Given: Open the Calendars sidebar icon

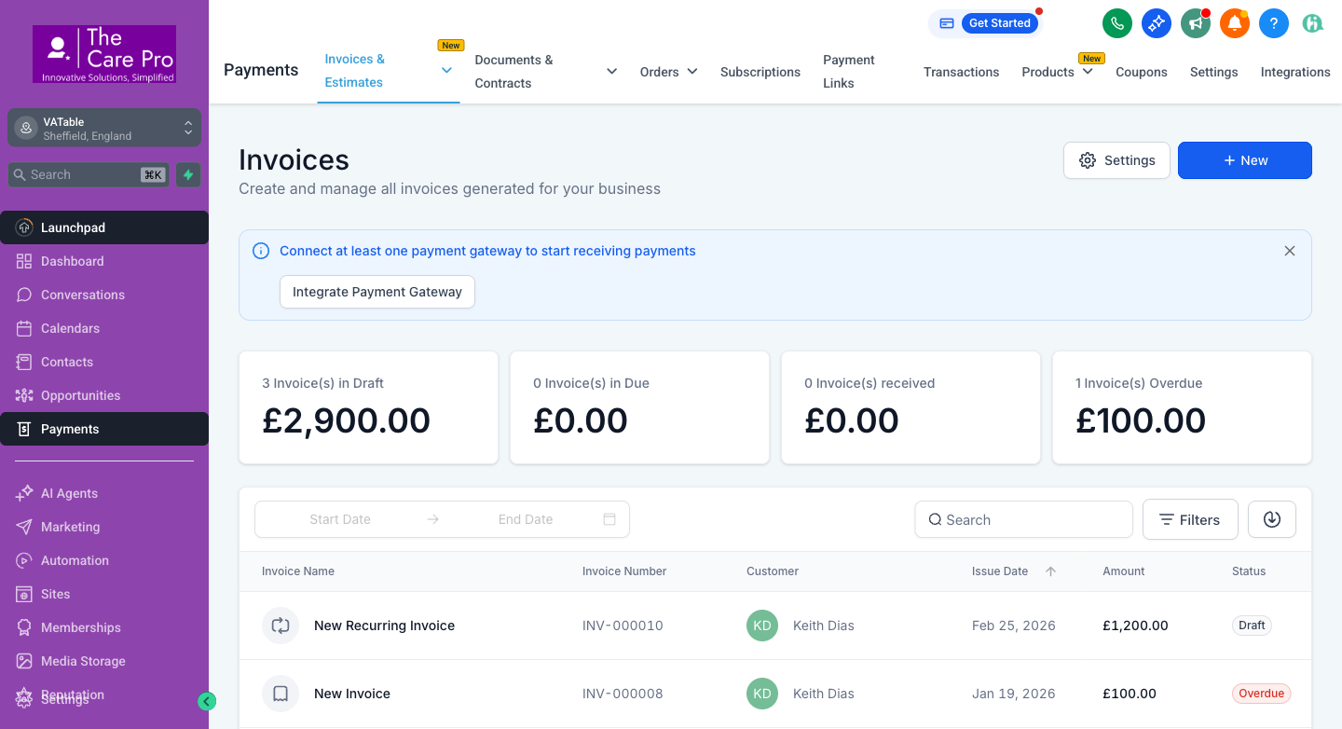Looking at the screenshot, I should pyautogui.click(x=21, y=328).
